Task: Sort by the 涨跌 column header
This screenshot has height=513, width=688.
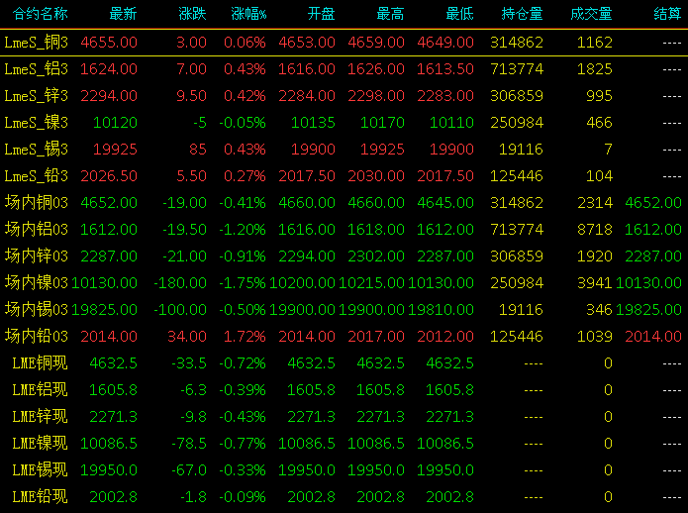Action: pos(192,14)
